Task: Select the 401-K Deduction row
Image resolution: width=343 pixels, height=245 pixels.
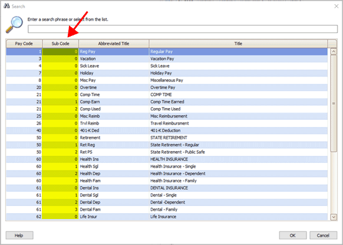Action: 167,130
